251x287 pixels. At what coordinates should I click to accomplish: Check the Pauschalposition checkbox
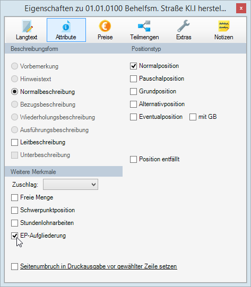pyautogui.click(x=134, y=79)
